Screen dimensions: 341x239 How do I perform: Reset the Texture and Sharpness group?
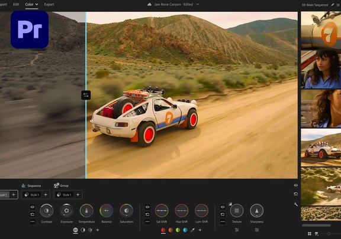tap(223, 214)
